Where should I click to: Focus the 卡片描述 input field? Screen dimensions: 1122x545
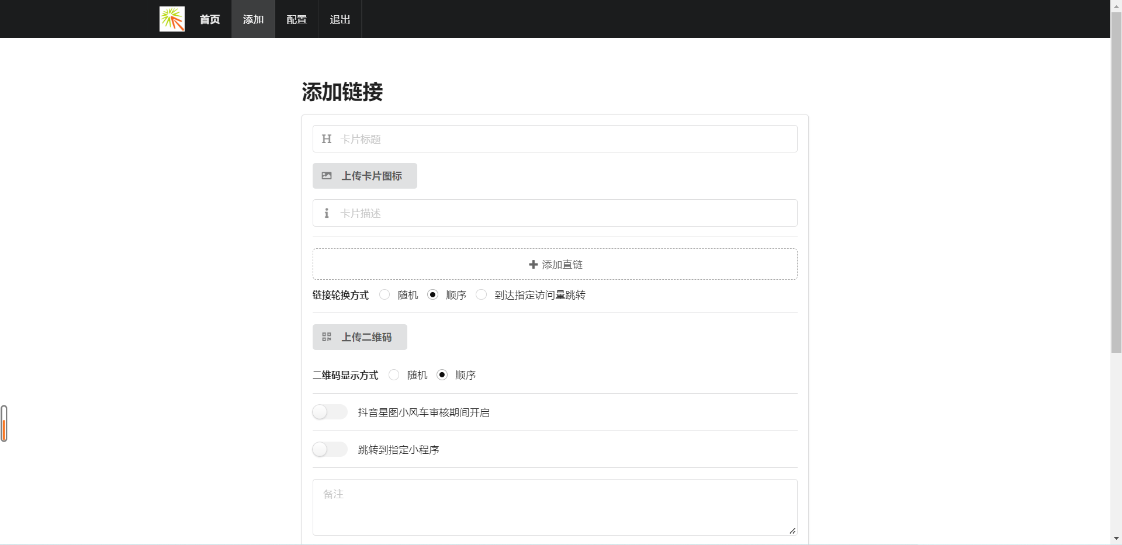pos(555,213)
